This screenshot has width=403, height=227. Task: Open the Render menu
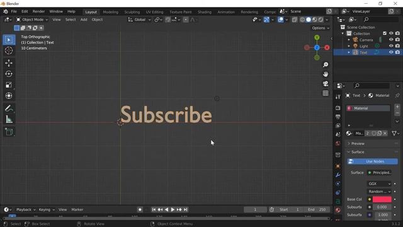click(x=38, y=11)
